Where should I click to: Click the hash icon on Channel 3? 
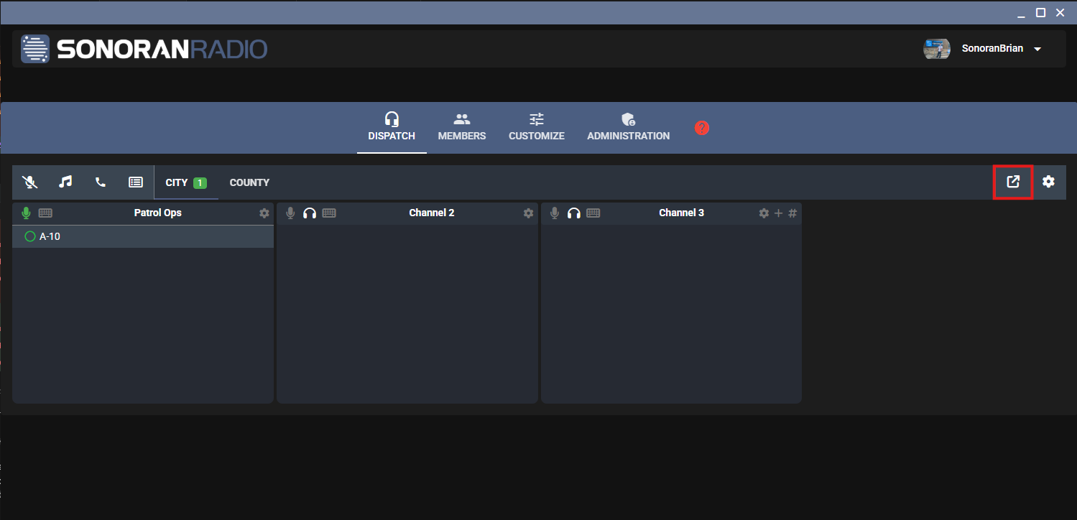coord(792,213)
